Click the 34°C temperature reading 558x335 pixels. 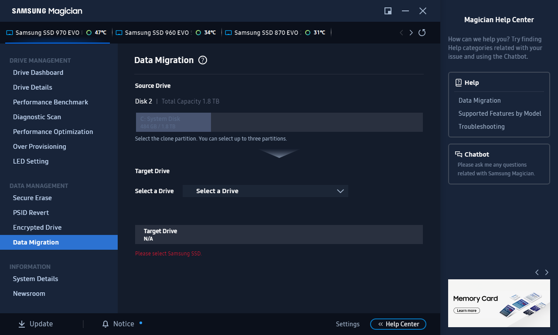tap(210, 33)
